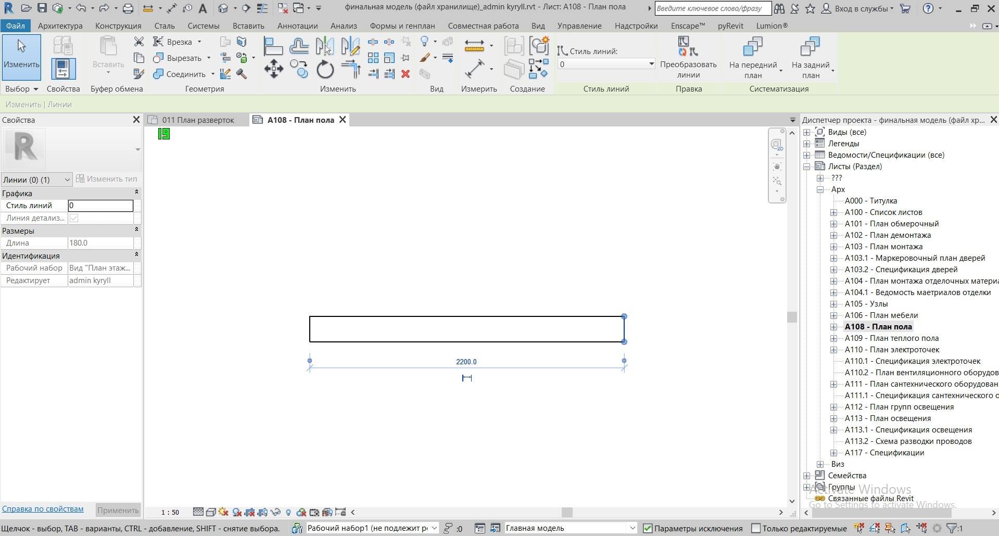The image size is (999, 536).
Task: Click the Demolish hammer icon
Action: click(242, 74)
